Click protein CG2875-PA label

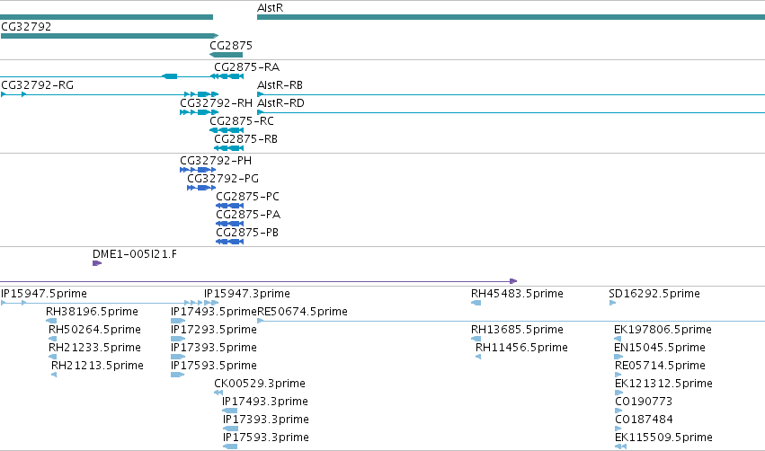pos(248,215)
